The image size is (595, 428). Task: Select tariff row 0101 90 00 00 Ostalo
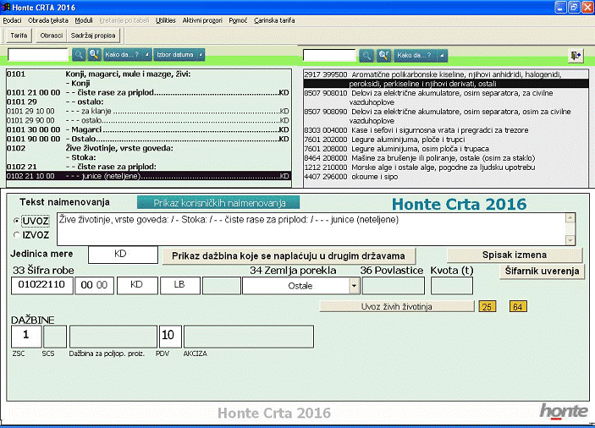point(148,139)
